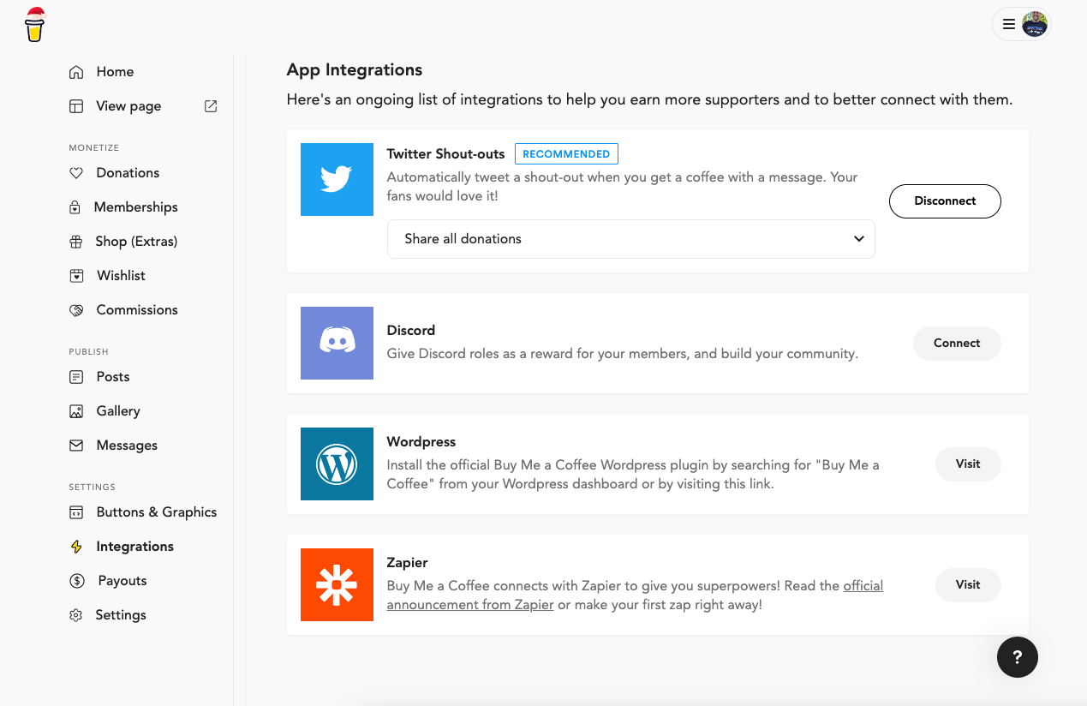Open the help question mark button
1087x706 pixels.
pos(1017,657)
